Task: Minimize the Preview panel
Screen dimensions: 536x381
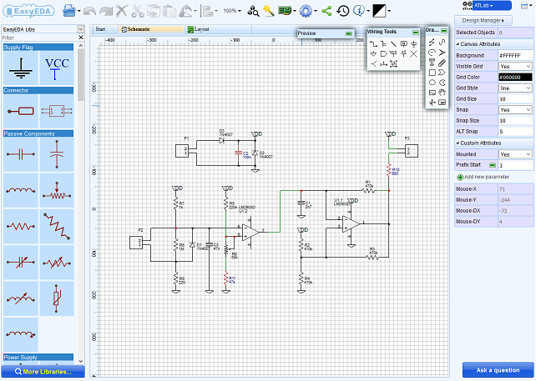Action: coord(349,33)
